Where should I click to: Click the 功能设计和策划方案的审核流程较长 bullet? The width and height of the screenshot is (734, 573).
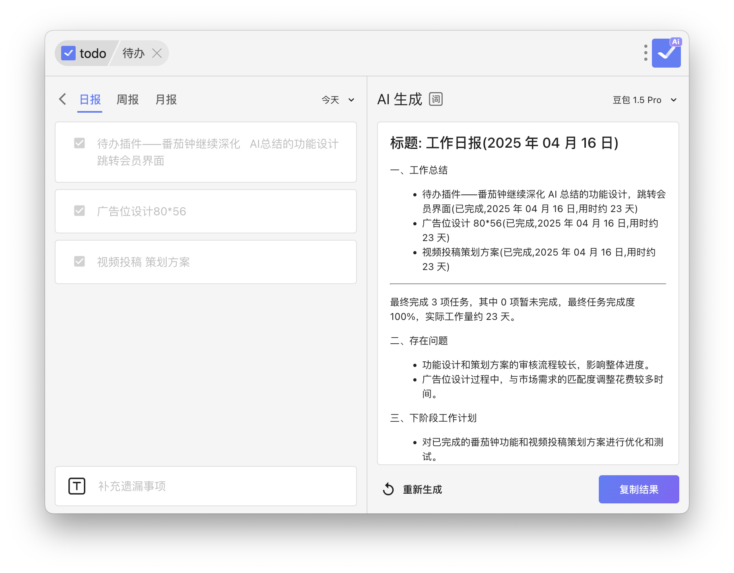pos(536,365)
